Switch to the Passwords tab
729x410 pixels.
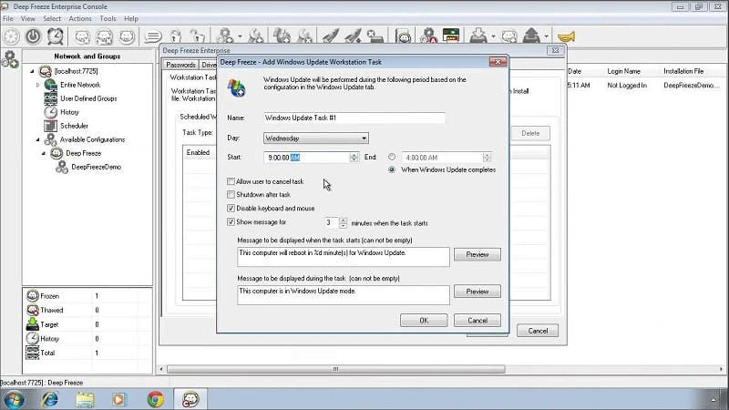(x=180, y=65)
